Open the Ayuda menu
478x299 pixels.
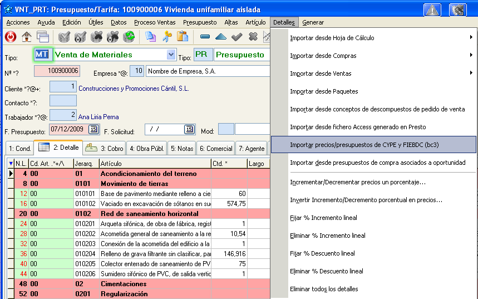click(46, 22)
